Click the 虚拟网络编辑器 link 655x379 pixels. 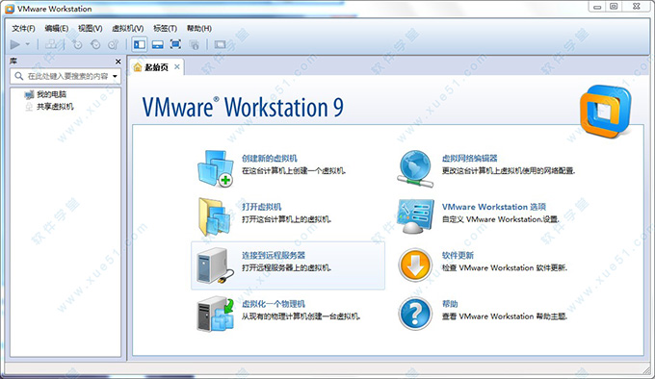469,158
